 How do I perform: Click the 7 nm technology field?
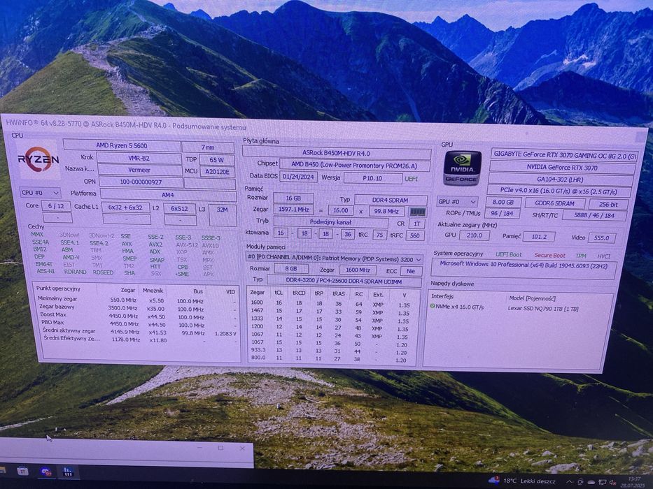pyautogui.click(x=208, y=147)
